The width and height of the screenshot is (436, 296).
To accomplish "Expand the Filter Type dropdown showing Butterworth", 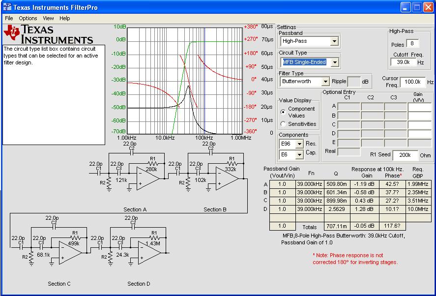I will pyautogui.click(x=325, y=82).
